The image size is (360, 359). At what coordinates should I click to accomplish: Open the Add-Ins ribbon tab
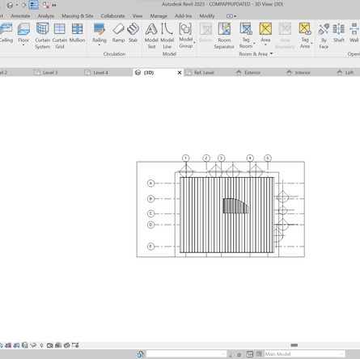pyautogui.click(x=183, y=16)
